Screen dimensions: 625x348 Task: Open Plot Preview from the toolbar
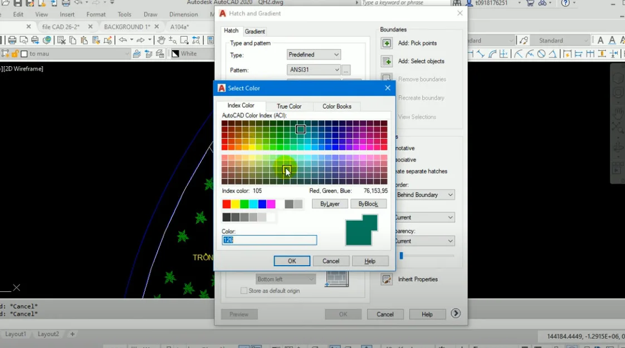(24, 40)
